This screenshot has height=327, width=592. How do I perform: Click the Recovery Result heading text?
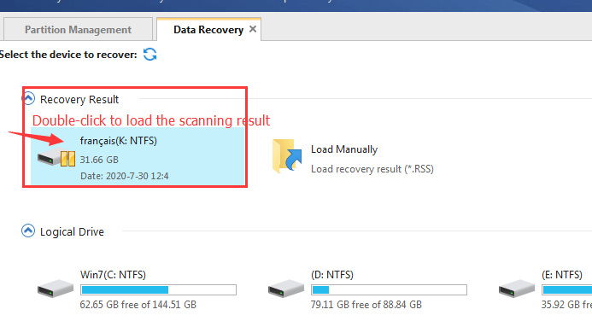(x=79, y=99)
